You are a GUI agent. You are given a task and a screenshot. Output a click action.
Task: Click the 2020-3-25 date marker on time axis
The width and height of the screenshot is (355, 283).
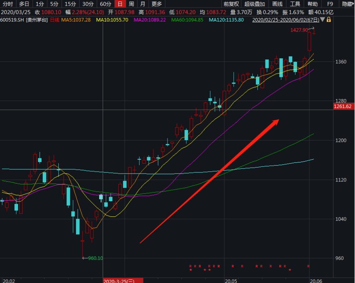[x=119, y=281]
